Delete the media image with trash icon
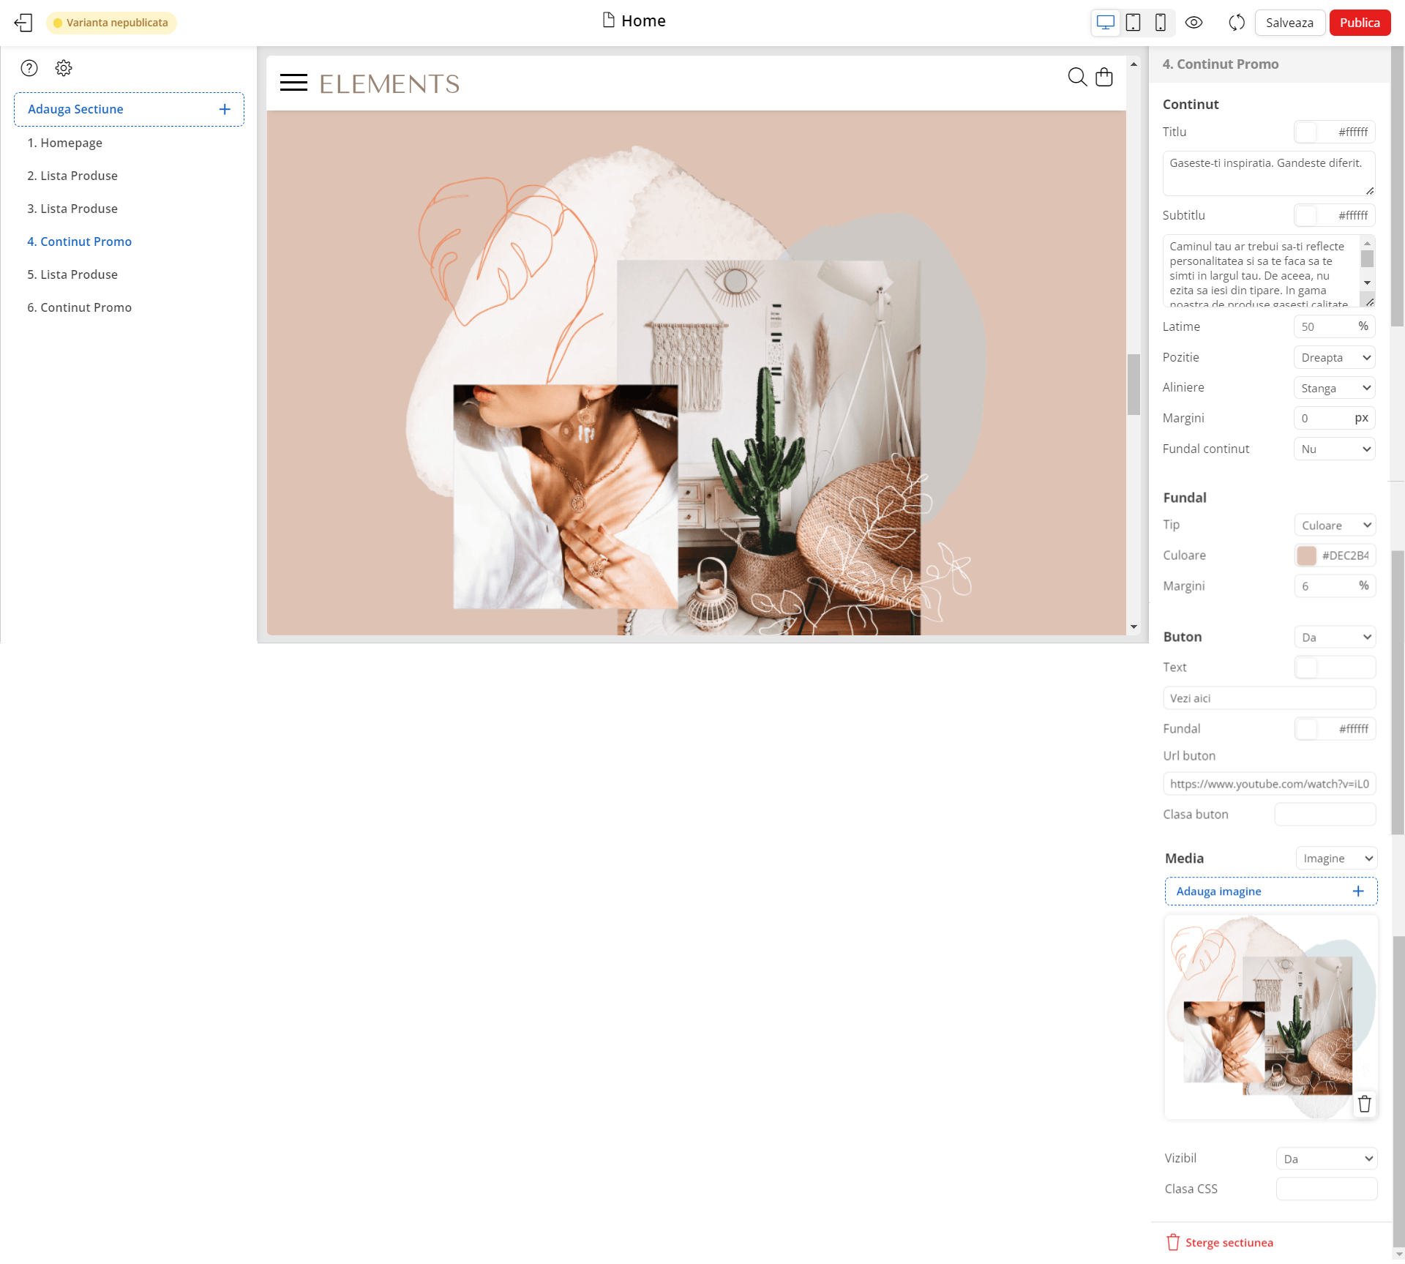Image resolution: width=1405 pixels, height=1264 pixels. (x=1364, y=1104)
